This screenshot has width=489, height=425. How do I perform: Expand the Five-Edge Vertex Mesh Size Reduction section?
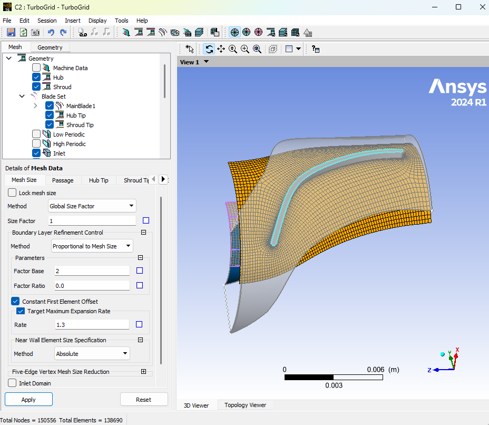click(143, 371)
